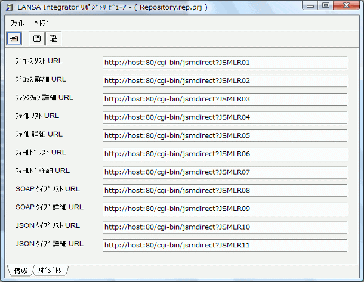Click the フィールド 詳細 URL label
The width and height of the screenshot is (364, 282).
pos(42,171)
